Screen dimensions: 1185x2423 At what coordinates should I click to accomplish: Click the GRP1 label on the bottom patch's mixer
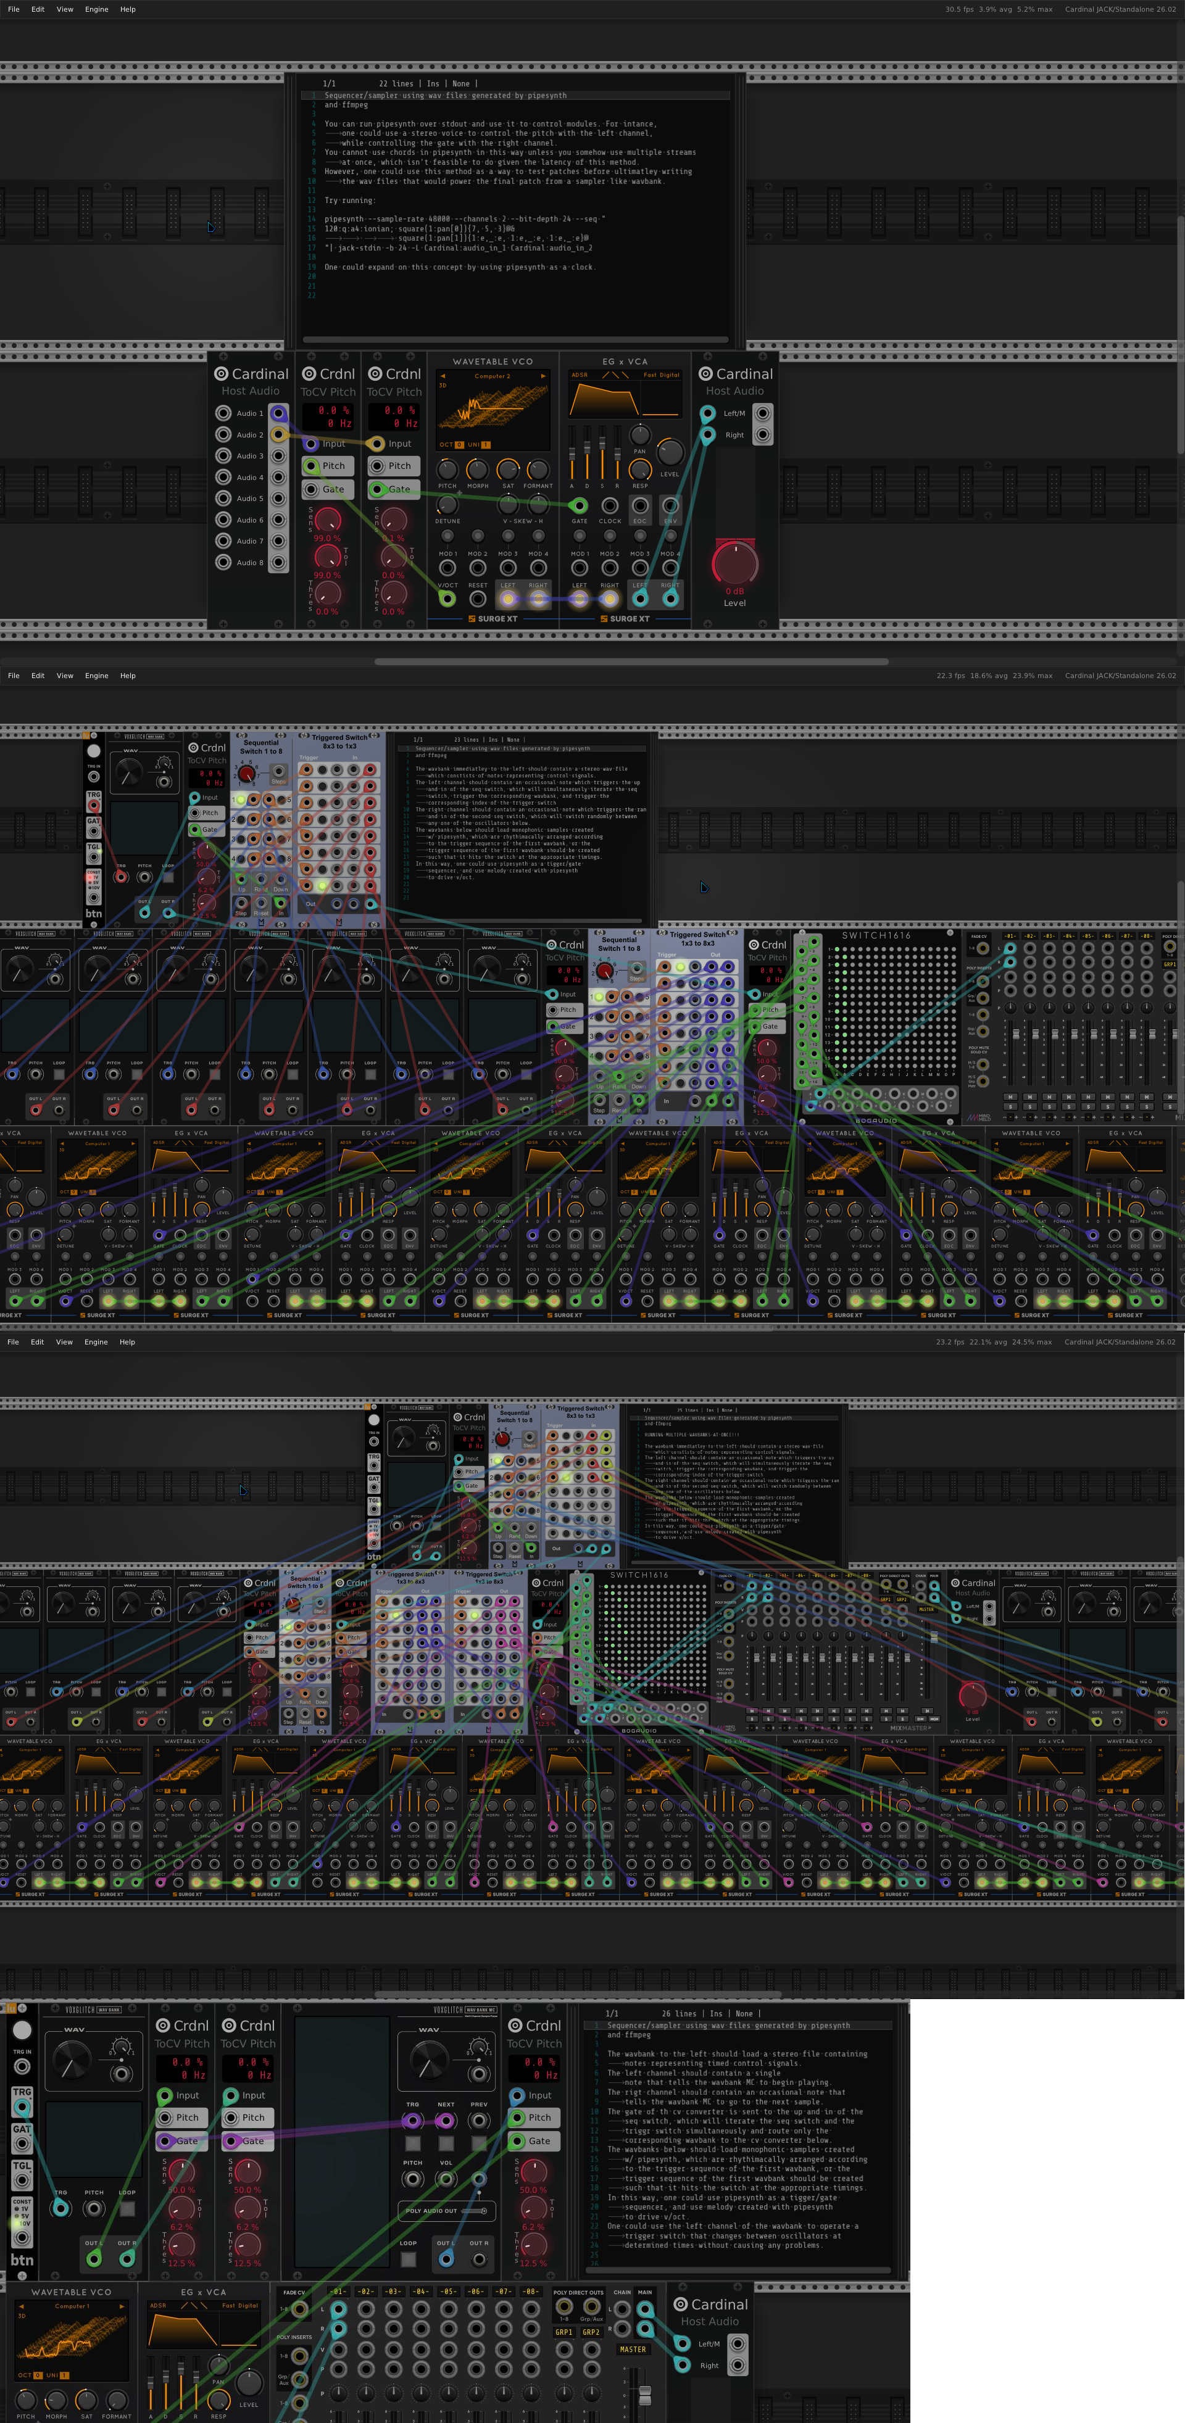563,2332
